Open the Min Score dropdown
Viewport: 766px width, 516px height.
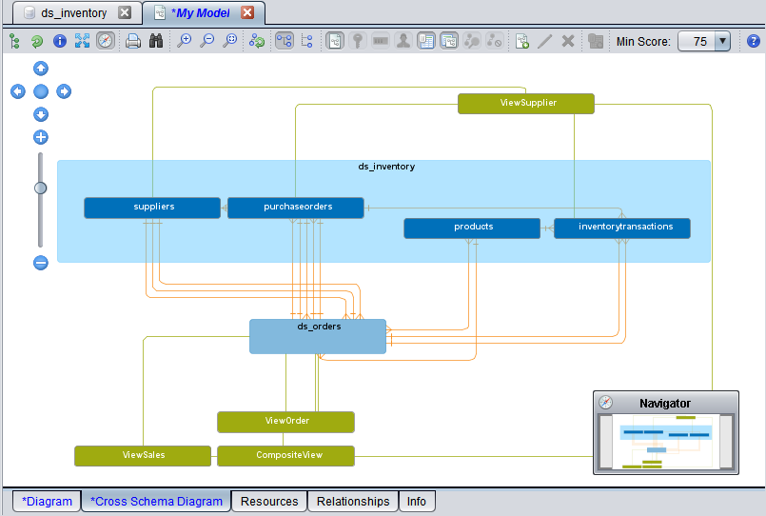[722, 41]
